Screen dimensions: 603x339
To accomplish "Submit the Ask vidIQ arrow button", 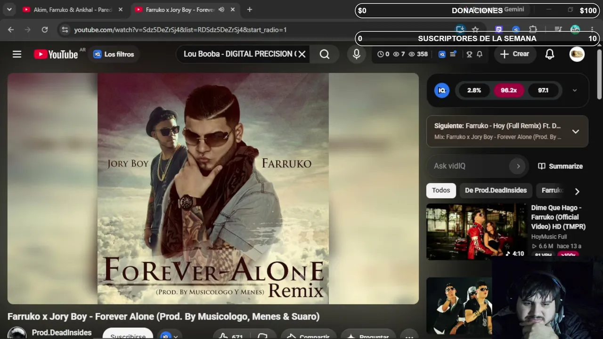I will 518,166.
